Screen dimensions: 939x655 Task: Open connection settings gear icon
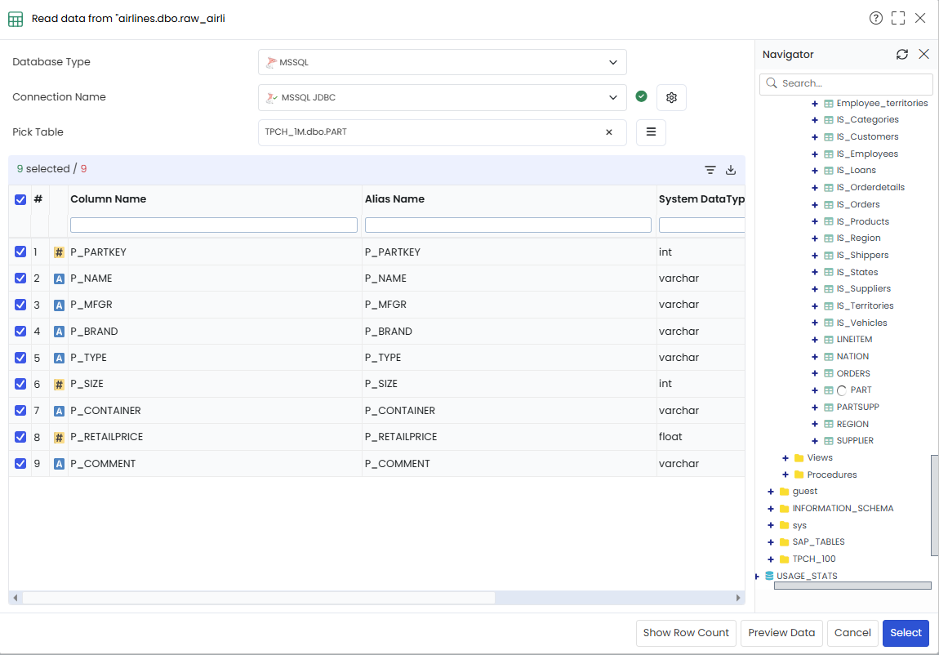671,97
